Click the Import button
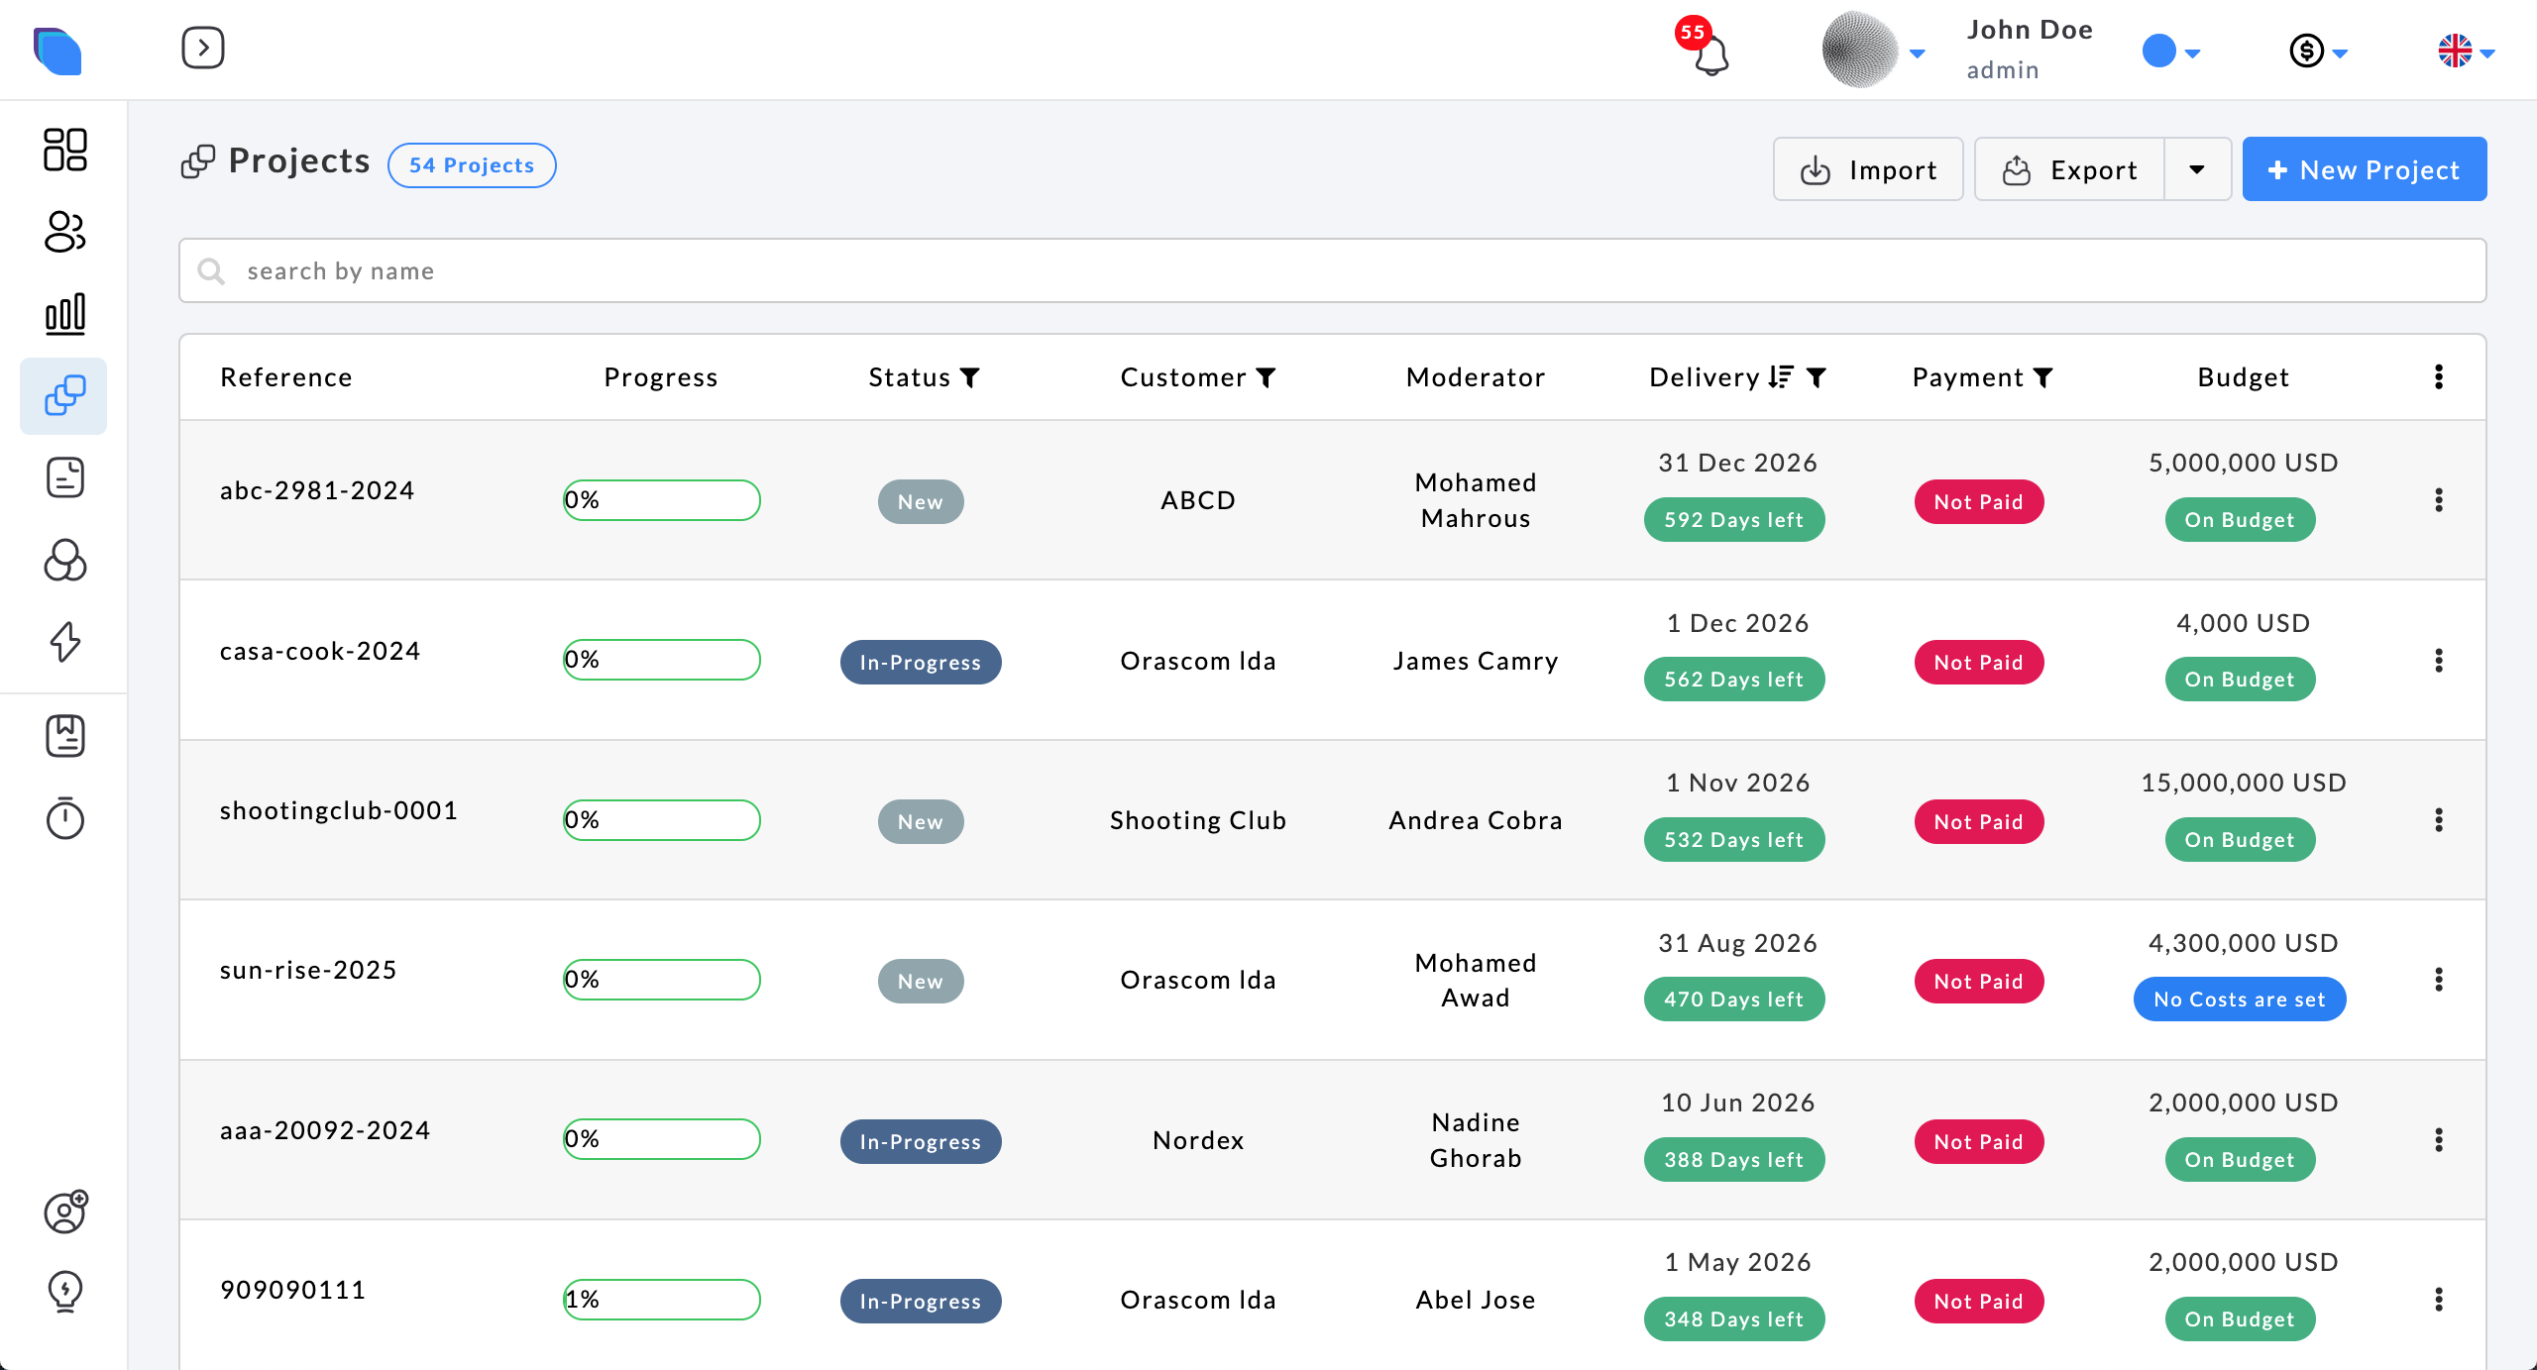2537x1370 pixels. (x=1867, y=169)
